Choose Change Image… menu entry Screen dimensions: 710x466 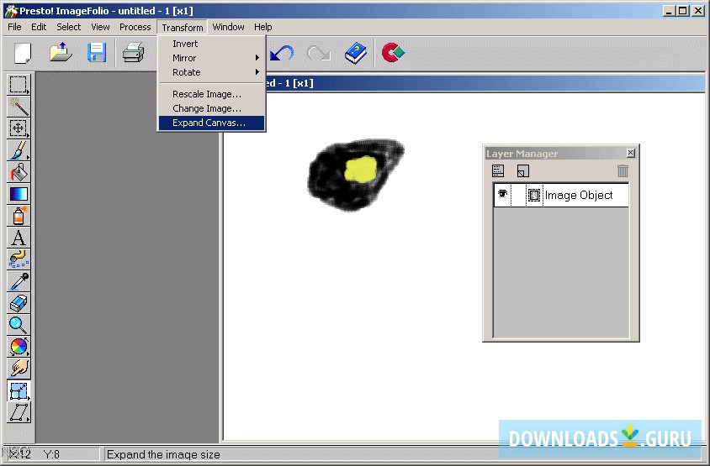[211, 108]
